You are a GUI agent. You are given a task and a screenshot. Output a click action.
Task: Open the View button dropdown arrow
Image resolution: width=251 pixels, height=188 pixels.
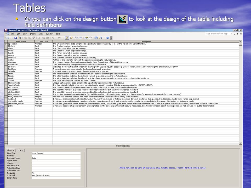pyautogui.click(x=11, y=38)
